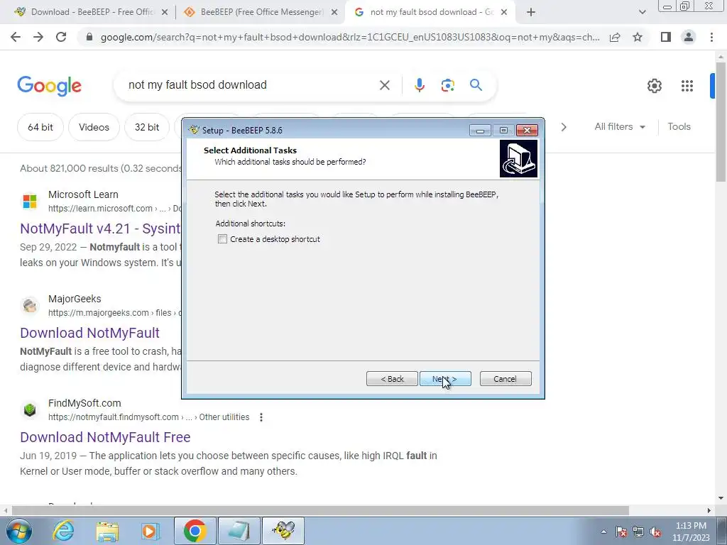Open Chrome profile avatar

point(689,37)
